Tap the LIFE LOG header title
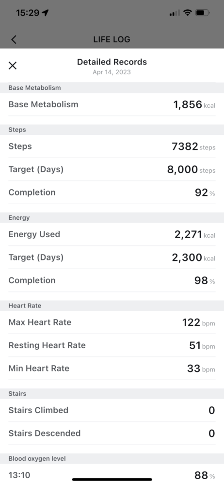 click(x=112, y=40)
